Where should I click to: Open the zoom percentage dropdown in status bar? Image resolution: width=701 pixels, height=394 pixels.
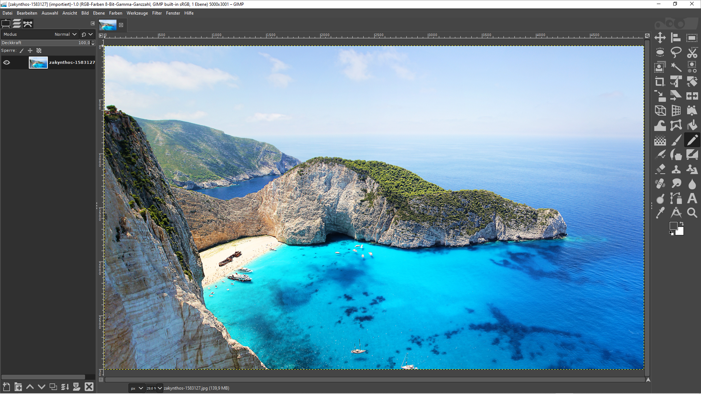pos(160,388)
